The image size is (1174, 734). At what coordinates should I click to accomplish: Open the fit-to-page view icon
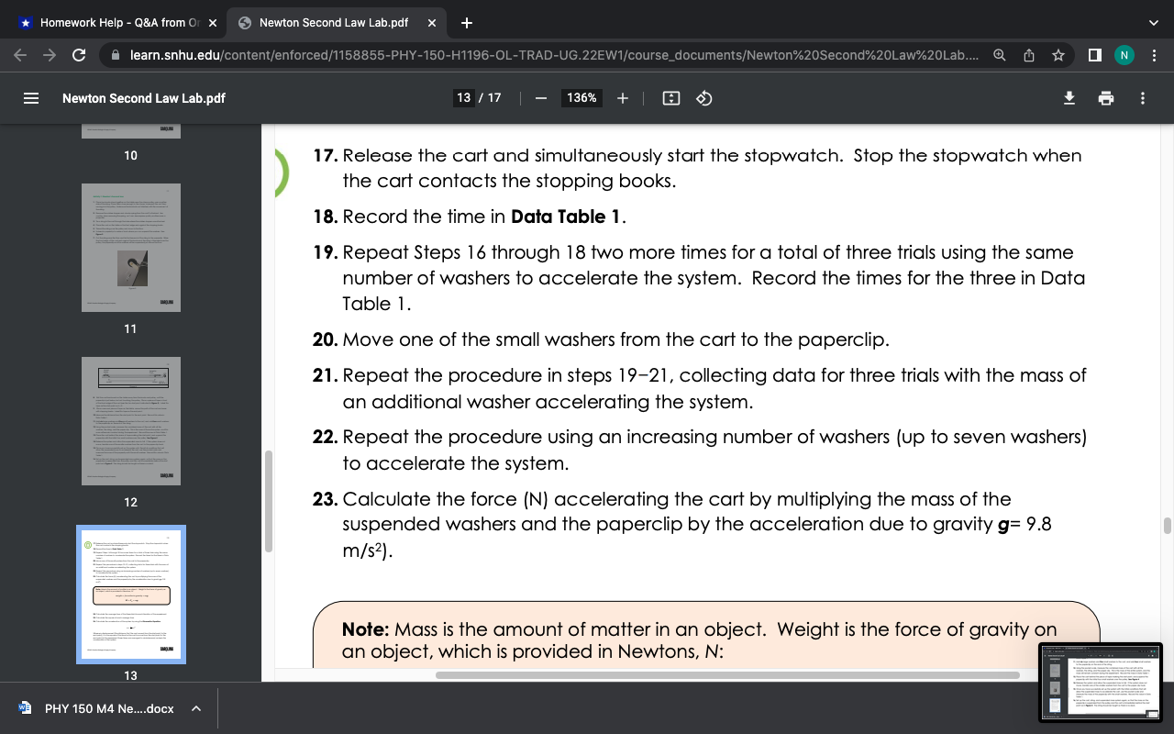pyautogui.click(x=673, y=98)
